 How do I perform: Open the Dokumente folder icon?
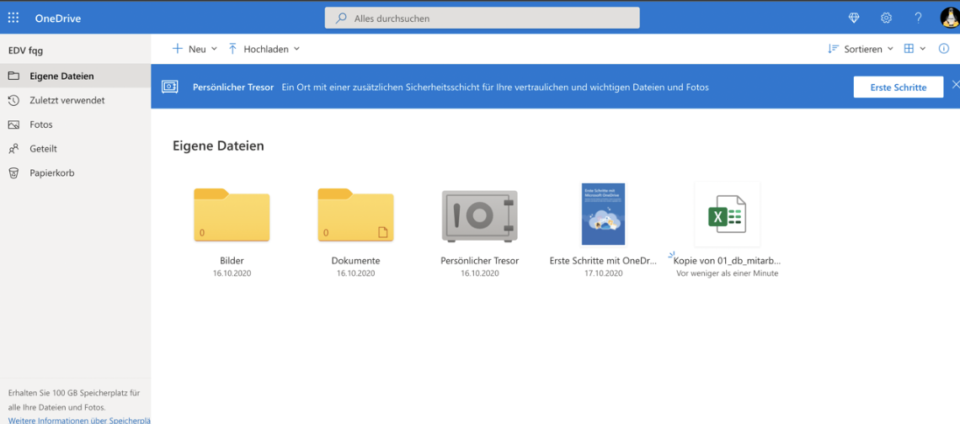pyautogui.click(x=355, y=215)
